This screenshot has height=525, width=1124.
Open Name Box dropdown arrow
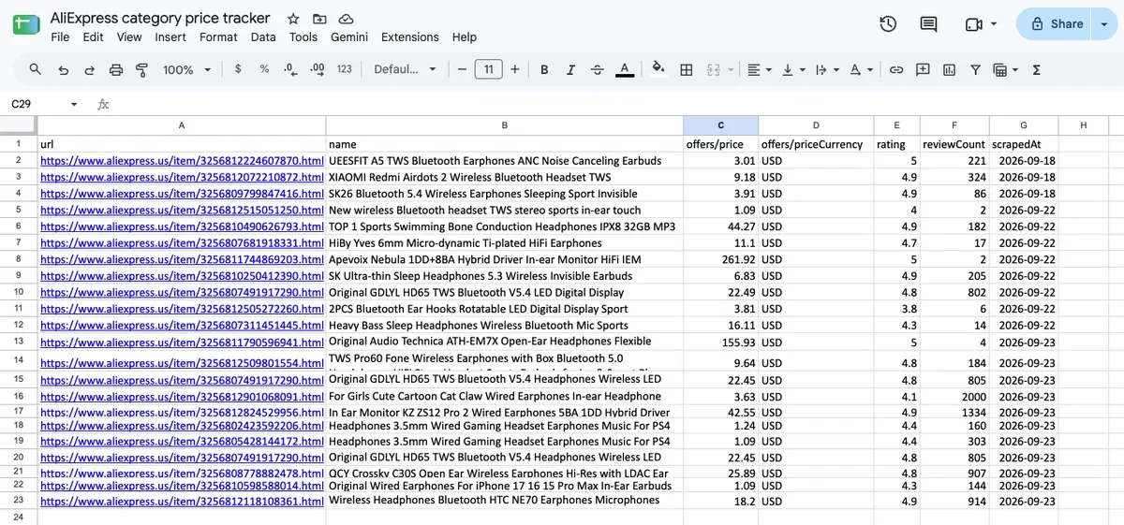[74, 104]
